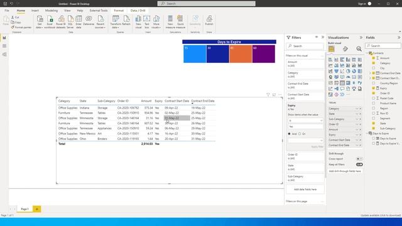This screenshot has height=226, width=402.
Task: Expand Contract Start Date field hierarchy
Action: coord(370,78)
